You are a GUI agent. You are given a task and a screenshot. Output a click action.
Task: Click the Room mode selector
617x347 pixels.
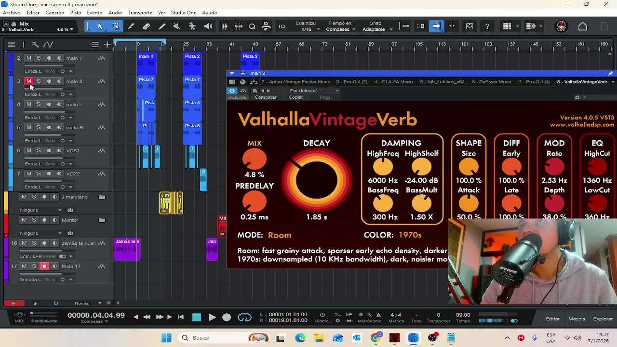(x=280, y=235)
